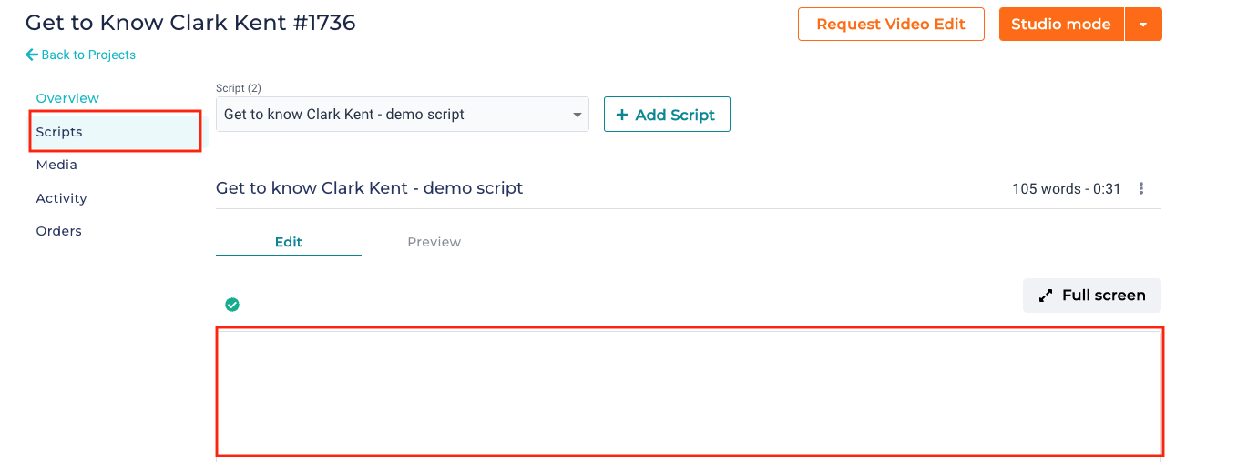Click the script heading Get to know Clark Kent - demo script
1237x462 pixels.
(370, 188)
